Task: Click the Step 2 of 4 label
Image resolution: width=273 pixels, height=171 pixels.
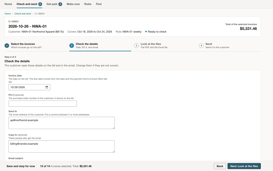Action: click(10, 57)
